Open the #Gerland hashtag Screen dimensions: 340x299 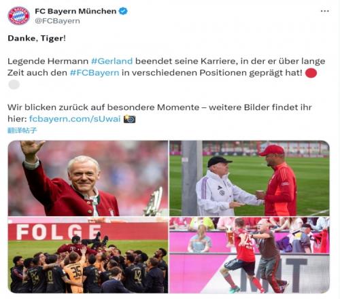point(112,61)
